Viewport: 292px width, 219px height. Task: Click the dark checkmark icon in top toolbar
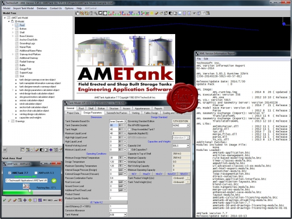click(x=194, y=13)
